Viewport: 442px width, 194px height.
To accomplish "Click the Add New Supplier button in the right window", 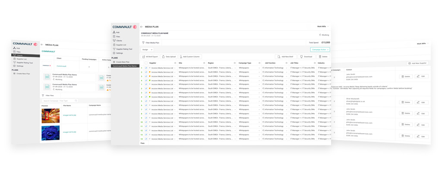I will coord(417,63).
